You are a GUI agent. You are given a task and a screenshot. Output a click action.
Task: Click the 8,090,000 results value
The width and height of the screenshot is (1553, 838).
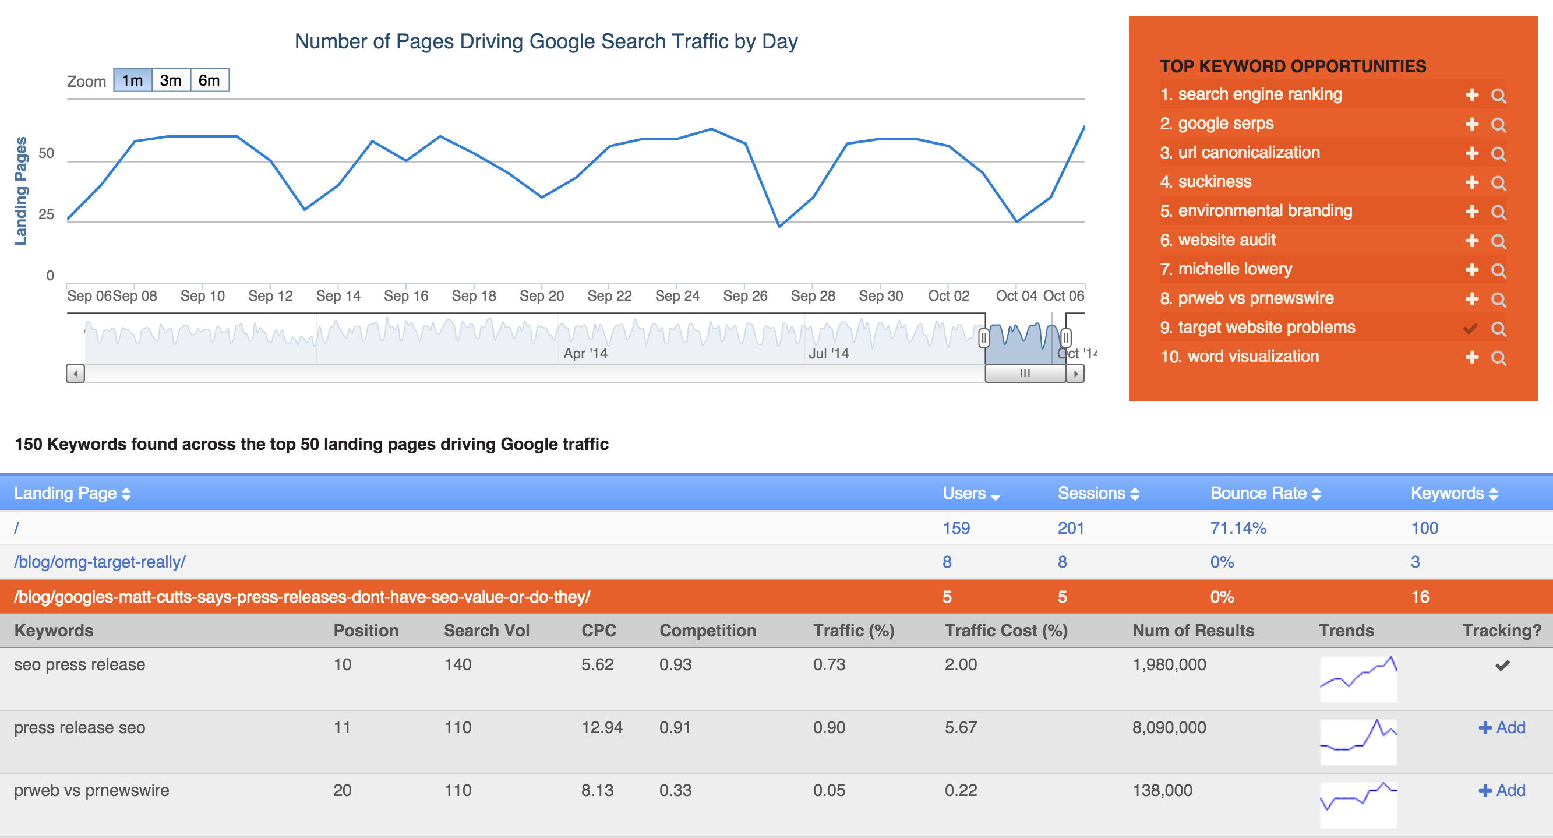[1169, 728]
